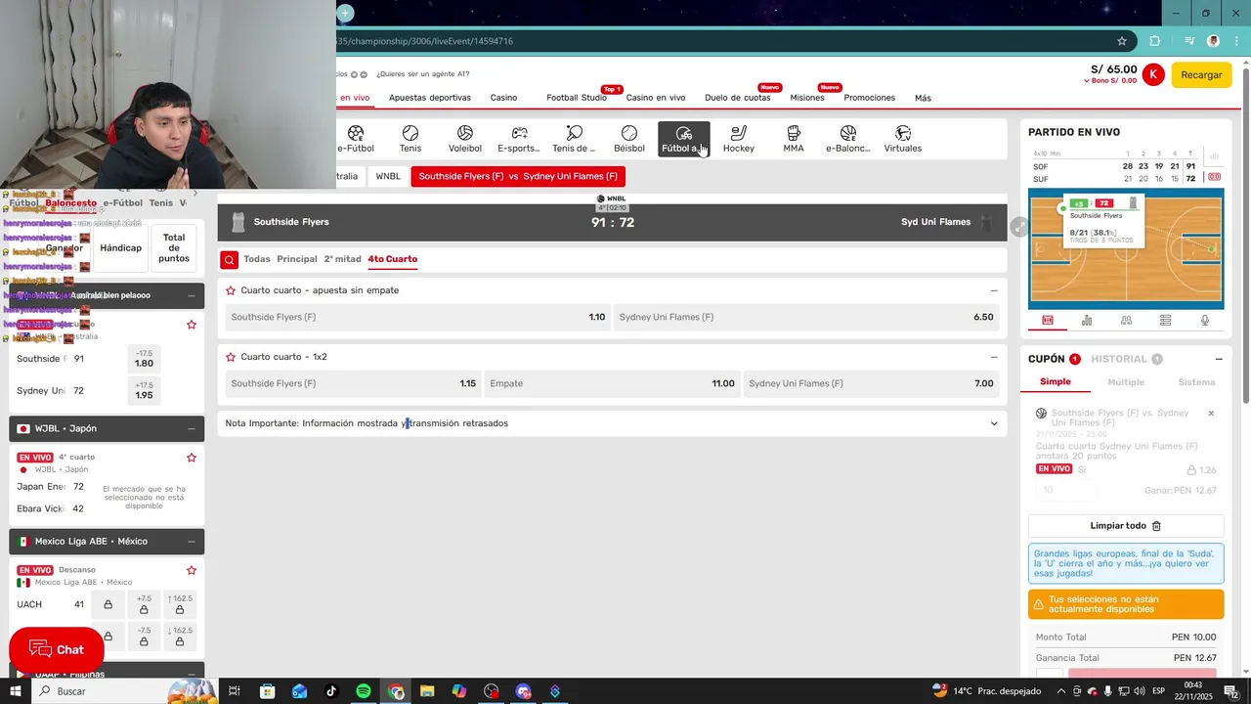
Task: Favorite the Mexico Liga ABE UACH match
Action: click(192, 570)
